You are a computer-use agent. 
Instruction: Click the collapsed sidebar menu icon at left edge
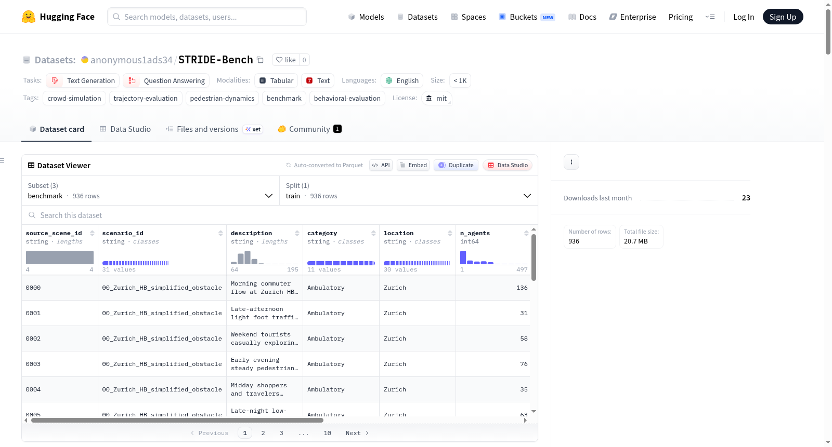click(x=2, y=160)
